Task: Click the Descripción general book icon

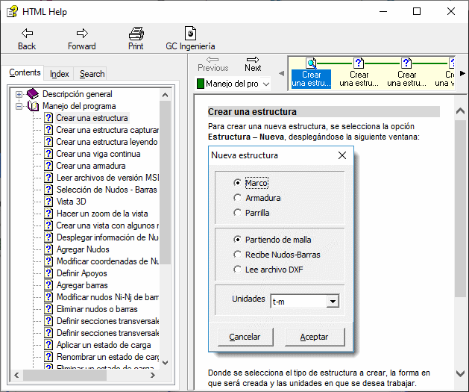Action: pyautogui.click(x=33, y=94)
